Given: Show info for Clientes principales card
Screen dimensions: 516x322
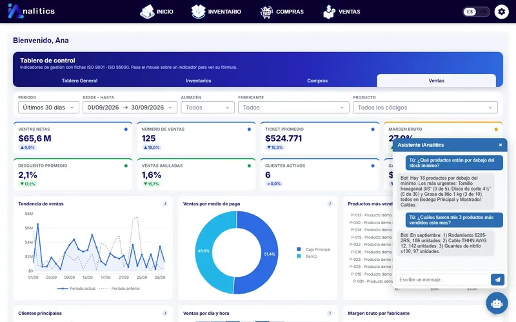Looking at the screenshot, I should click(x=165, y=313).
